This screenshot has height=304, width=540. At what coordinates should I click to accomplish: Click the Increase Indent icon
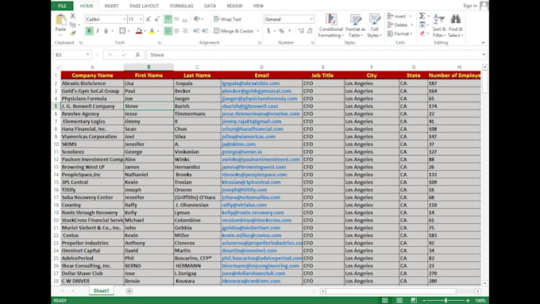point(205,31)
